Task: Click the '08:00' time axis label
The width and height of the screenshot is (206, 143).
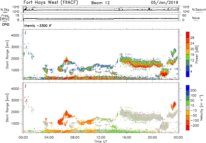Action: 75,138
